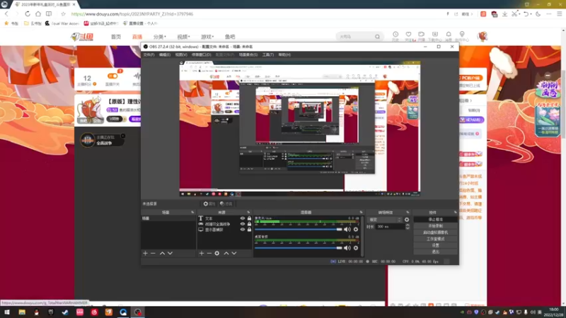Open the transition type dropdown in OBS

pyautogui.click(x=385, y=220)
